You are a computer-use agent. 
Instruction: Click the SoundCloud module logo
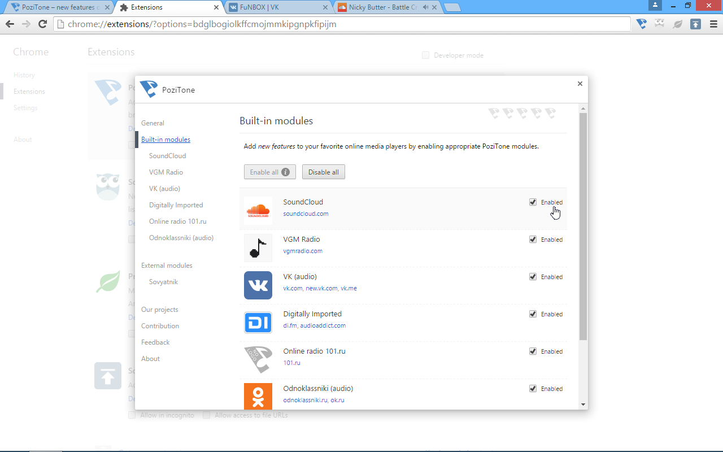click(x=258, y=211)
